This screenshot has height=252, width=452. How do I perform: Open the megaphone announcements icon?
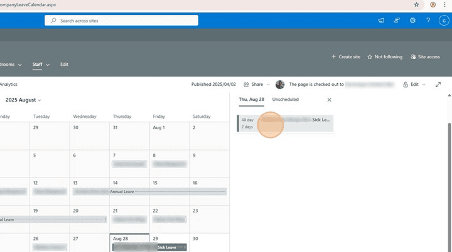coord(381,21)
